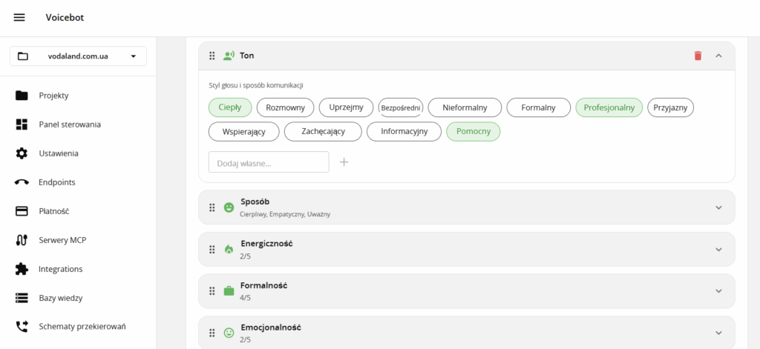This screenshot has height=349, width=760.
Task: Click the Bazy wiedzy storage icon
Action: (22, 298)
